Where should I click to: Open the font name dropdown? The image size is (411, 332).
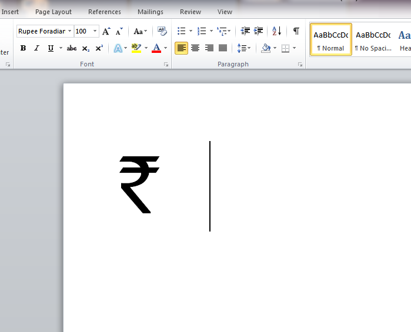70,31
